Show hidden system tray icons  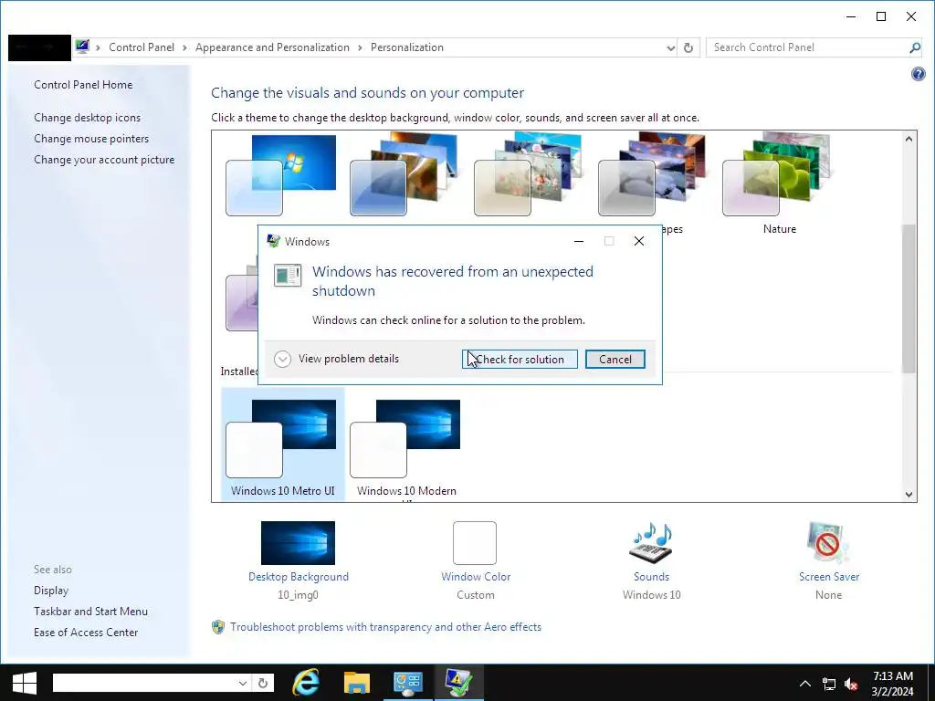click(x=805, y=683)
